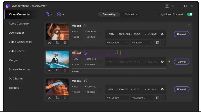Rename Video2 with the edit icon
The height and width of the screenshot is (112, 201).
85,53
